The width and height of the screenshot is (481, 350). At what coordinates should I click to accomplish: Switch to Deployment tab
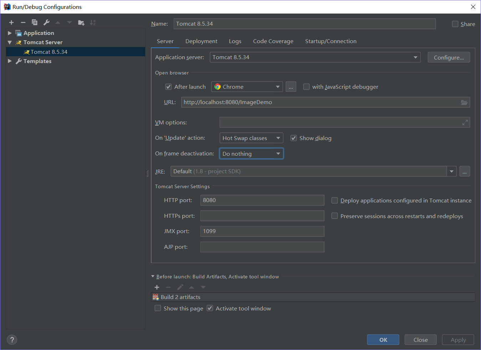[201, 41]
